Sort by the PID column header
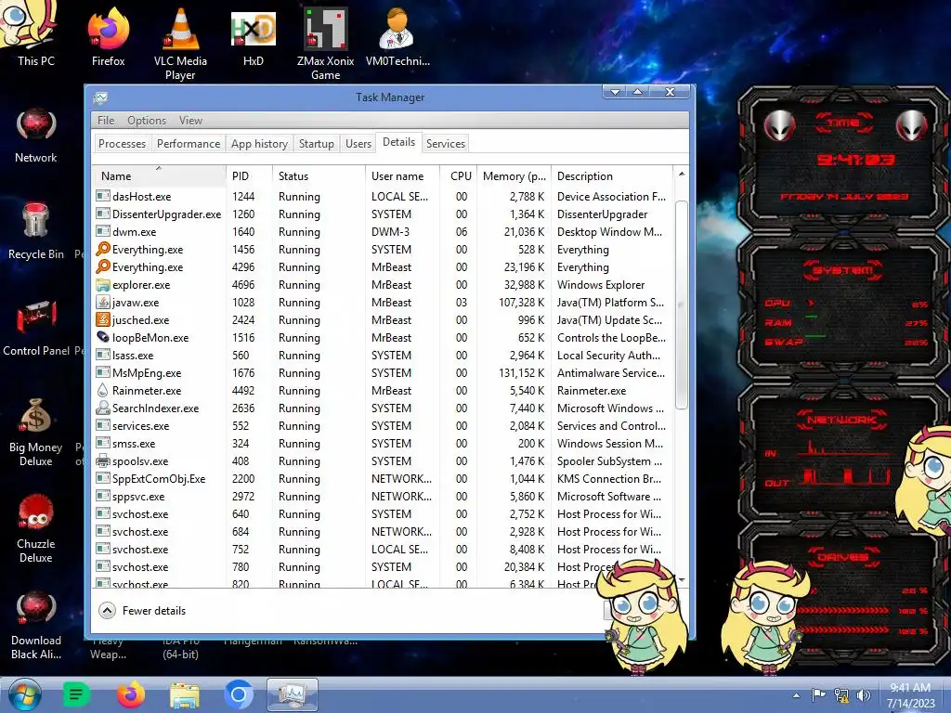 click(249, 175)
